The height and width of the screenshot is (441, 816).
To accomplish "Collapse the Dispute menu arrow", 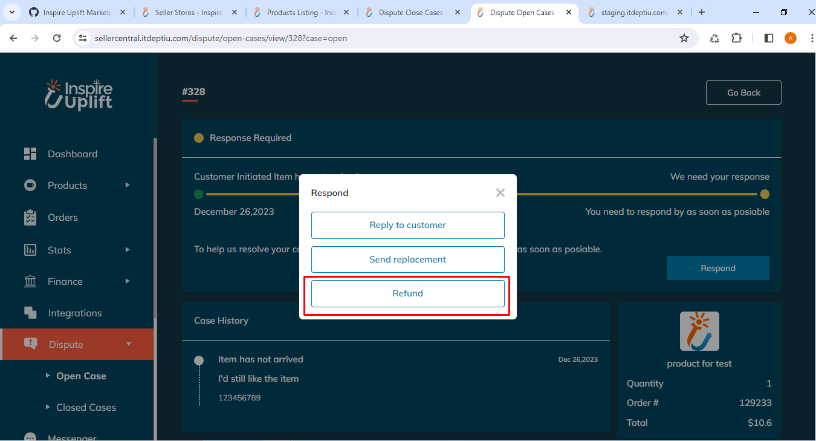I will [x=128, y=344].
